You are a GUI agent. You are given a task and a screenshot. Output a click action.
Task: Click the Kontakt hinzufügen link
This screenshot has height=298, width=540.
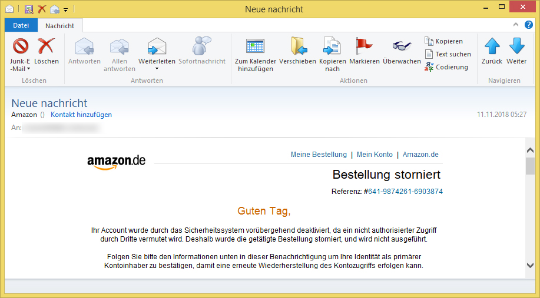pos(81,115)
